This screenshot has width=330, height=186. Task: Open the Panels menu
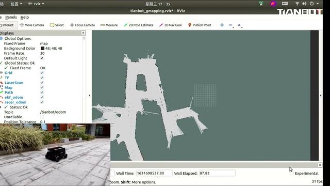click(11, 17)
